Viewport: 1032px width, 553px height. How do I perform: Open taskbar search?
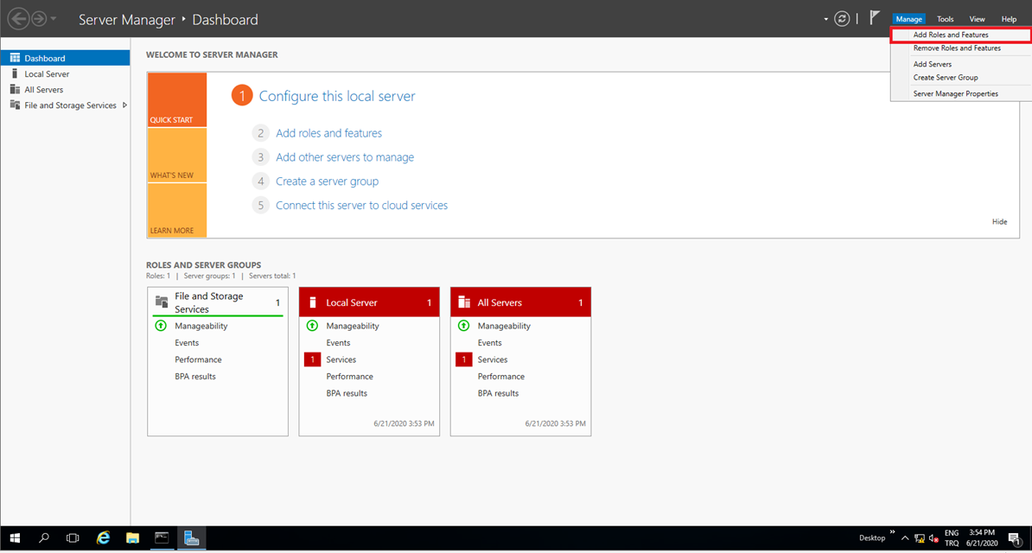coord(44,537)
